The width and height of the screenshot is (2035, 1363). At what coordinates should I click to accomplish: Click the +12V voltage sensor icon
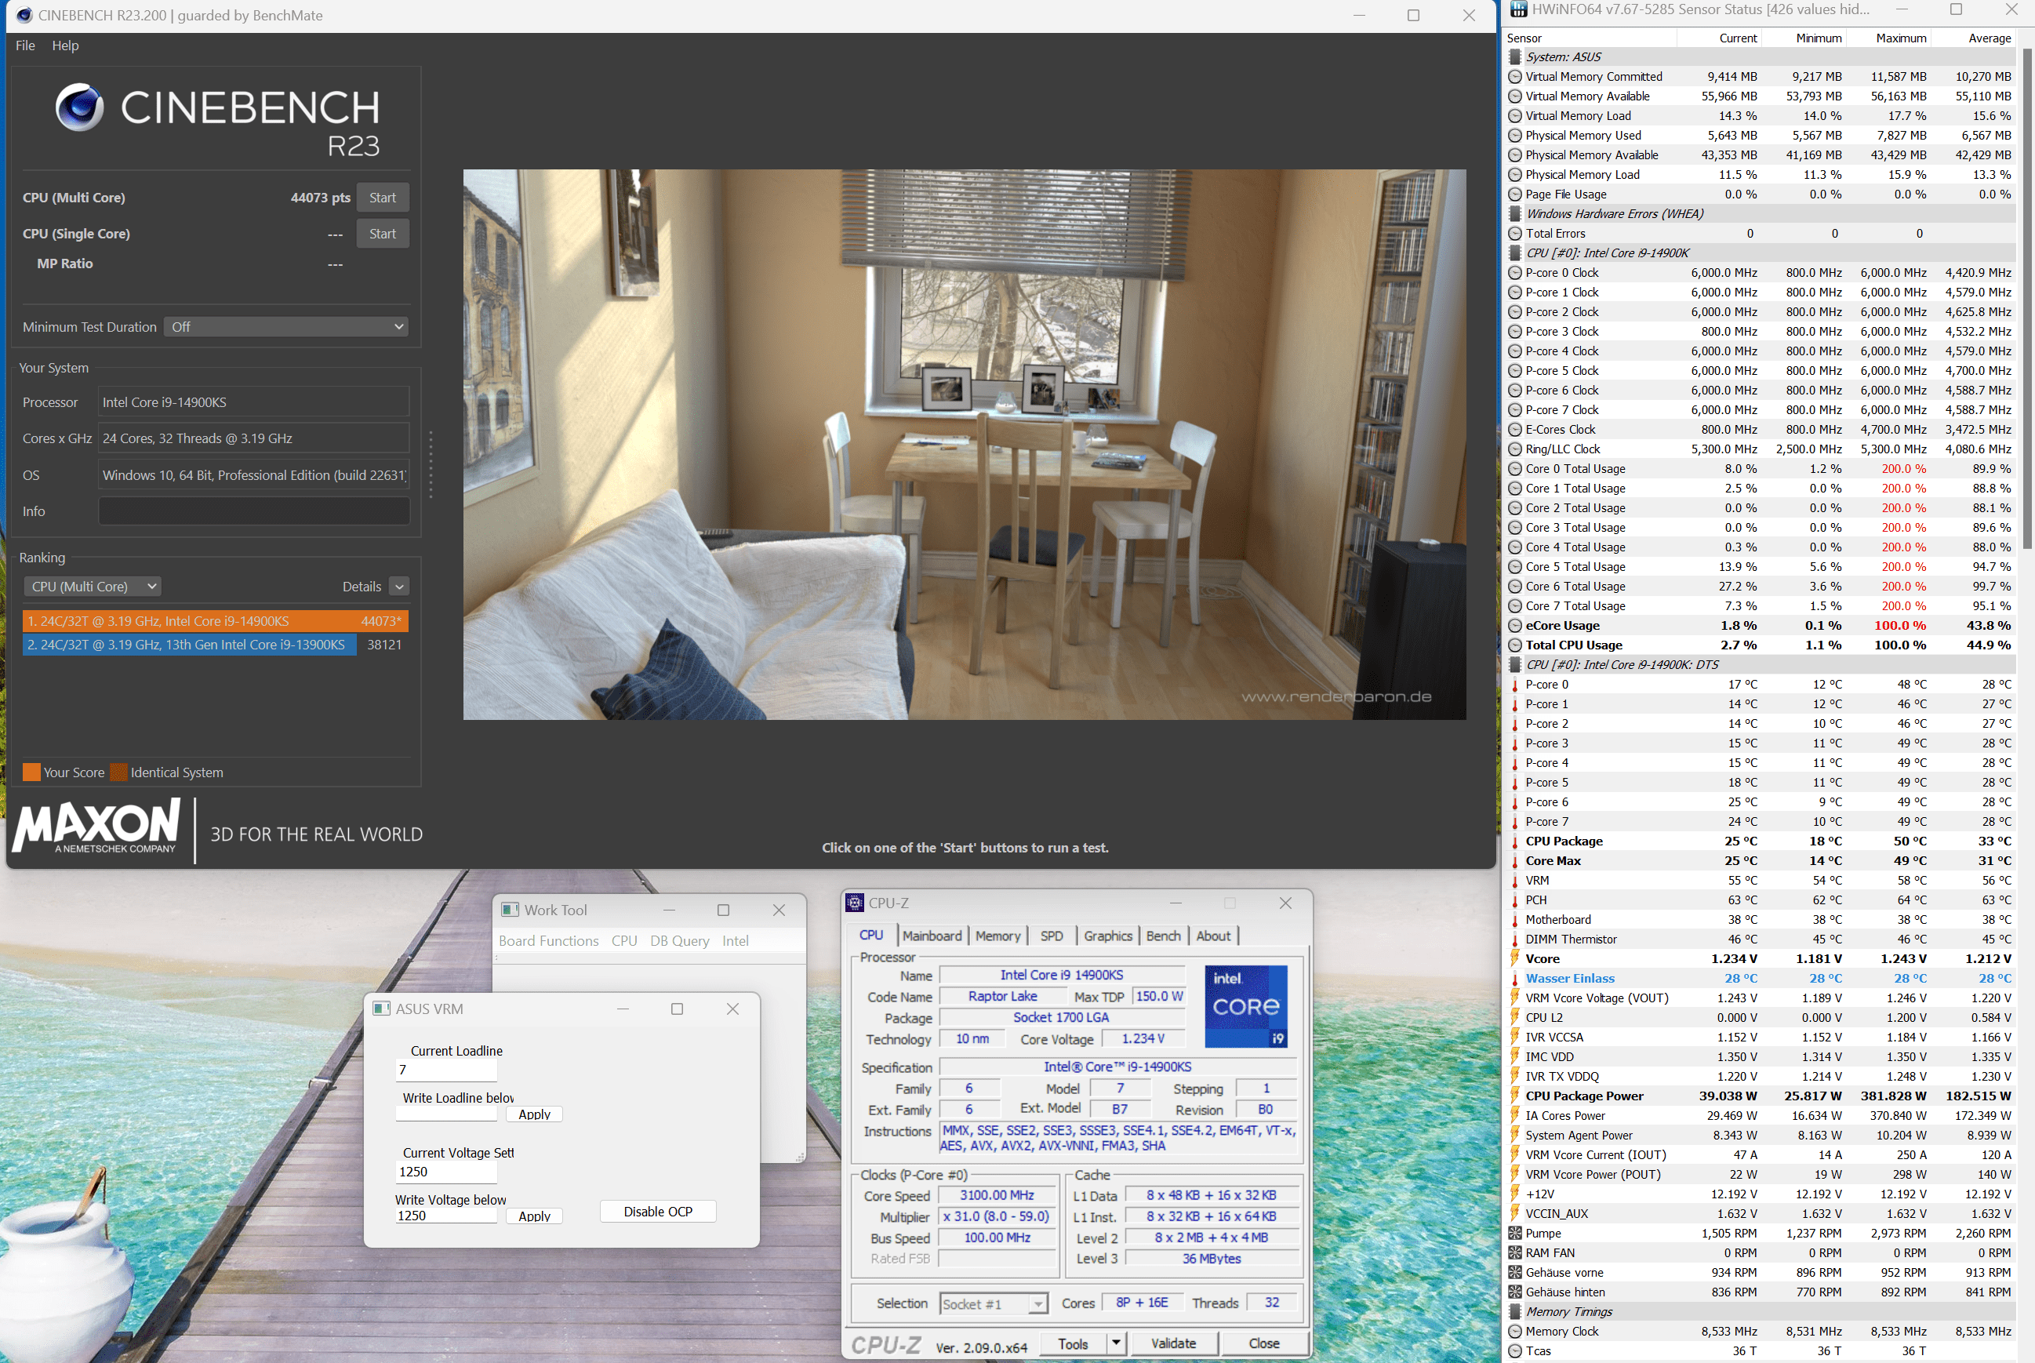coord(1514,1194)
